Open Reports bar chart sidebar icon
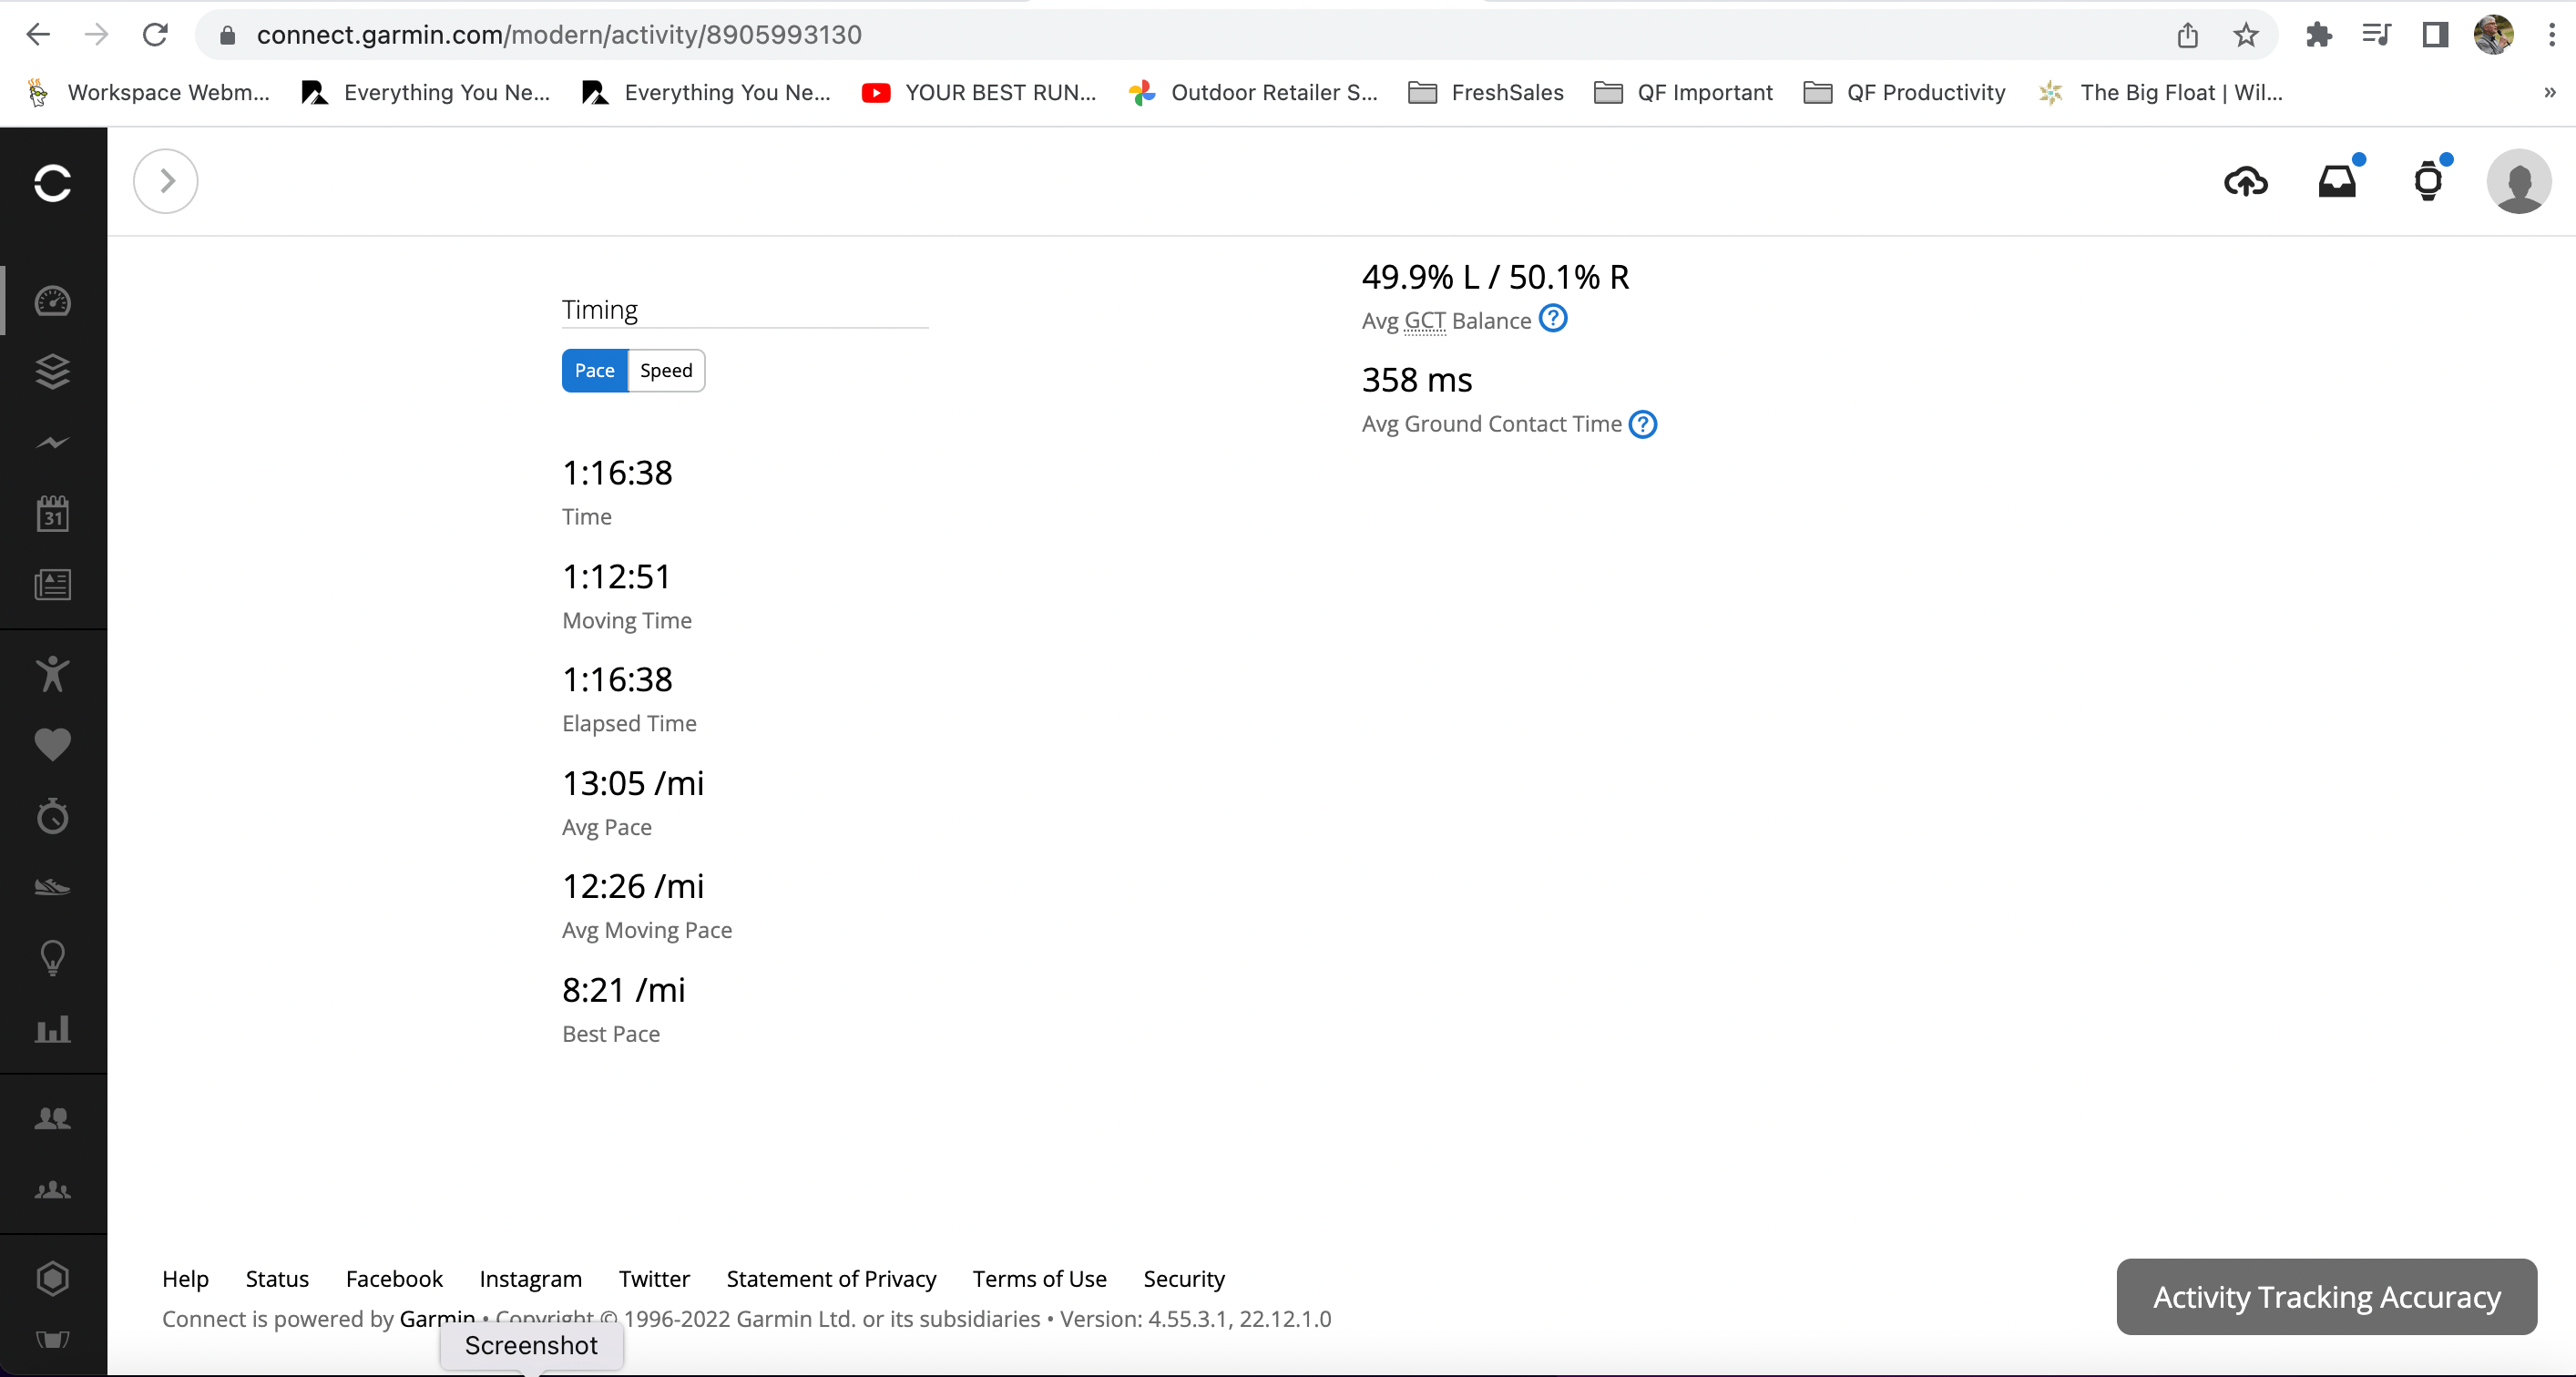The image size is (2576, 1377). click(x=52, y=1029)
